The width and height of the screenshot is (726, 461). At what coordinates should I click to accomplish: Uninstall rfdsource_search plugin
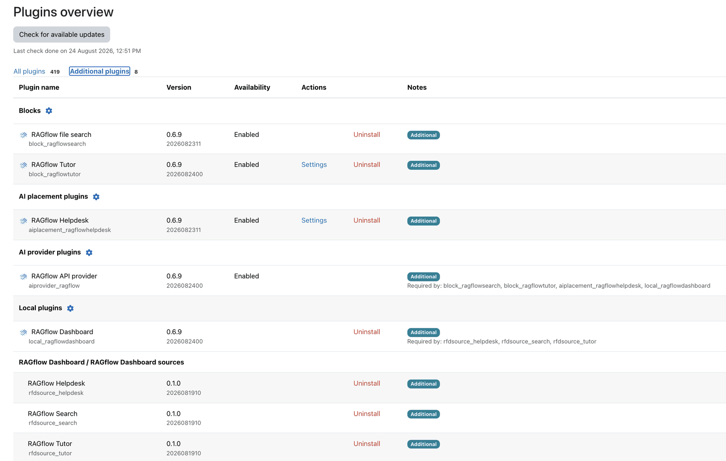(367, 414)
